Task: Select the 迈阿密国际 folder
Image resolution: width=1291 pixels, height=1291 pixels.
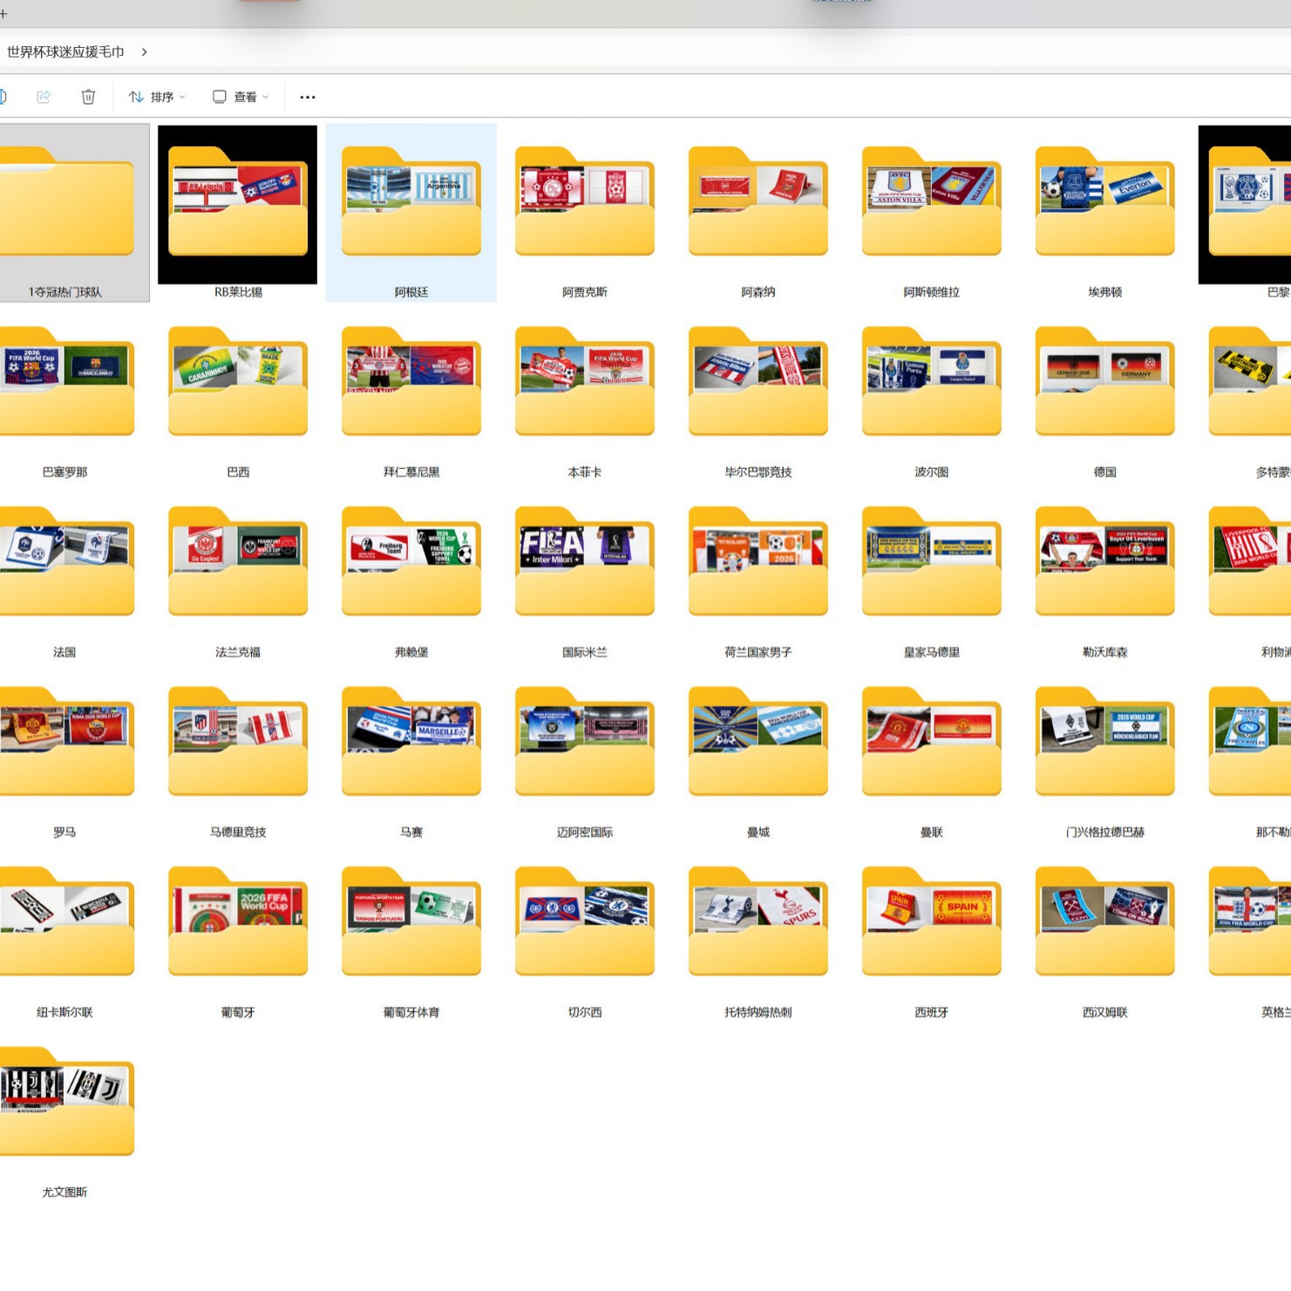Action: [x=585, y=742]
